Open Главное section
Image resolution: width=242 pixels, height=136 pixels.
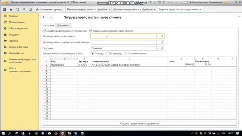pyautogui.click(x=14, y=16)
